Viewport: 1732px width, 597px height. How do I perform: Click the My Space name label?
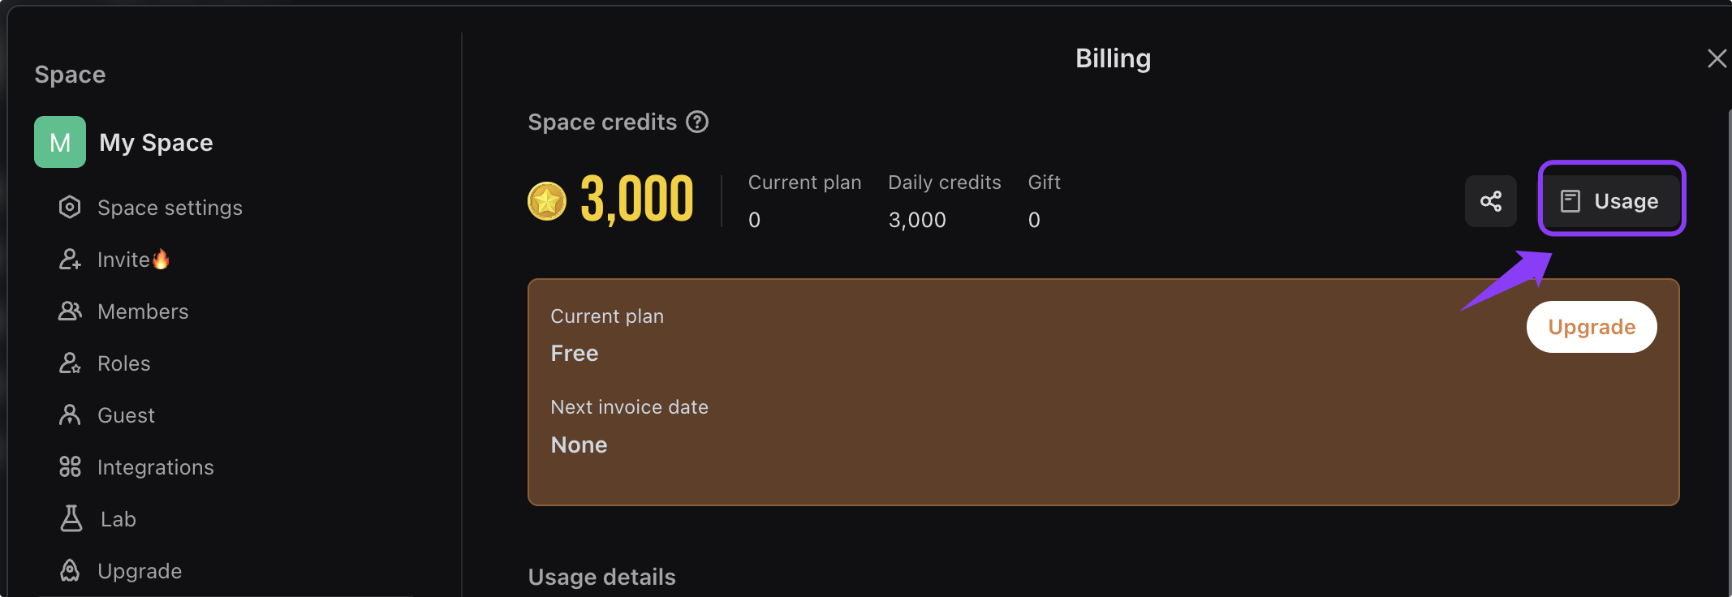tap(156, 143)
